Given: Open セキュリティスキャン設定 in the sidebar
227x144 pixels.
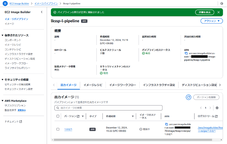Looking at the screenshot, I should pos(19,89).
